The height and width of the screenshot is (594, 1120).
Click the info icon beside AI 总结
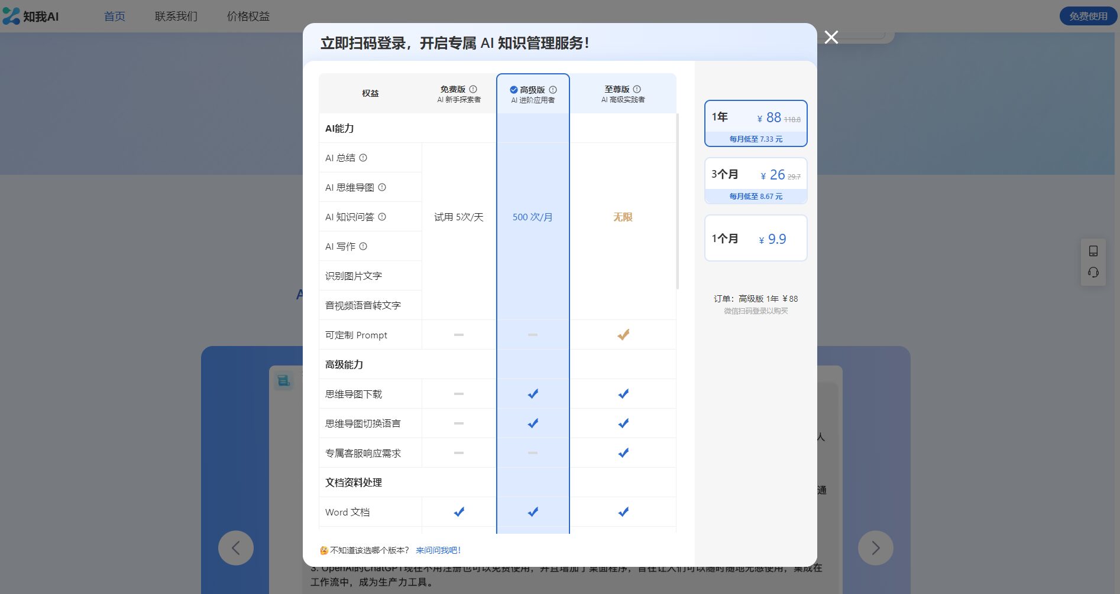363,158
